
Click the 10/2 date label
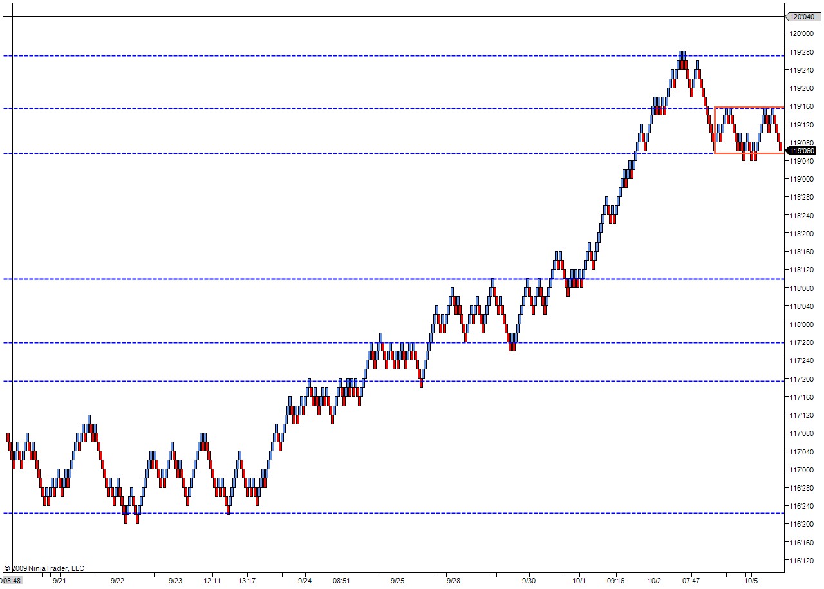tap(654, 581)
